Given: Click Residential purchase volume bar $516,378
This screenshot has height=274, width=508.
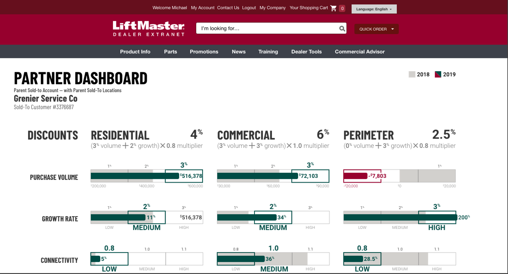Looking at the screenshot, I should tap(135, 176).
